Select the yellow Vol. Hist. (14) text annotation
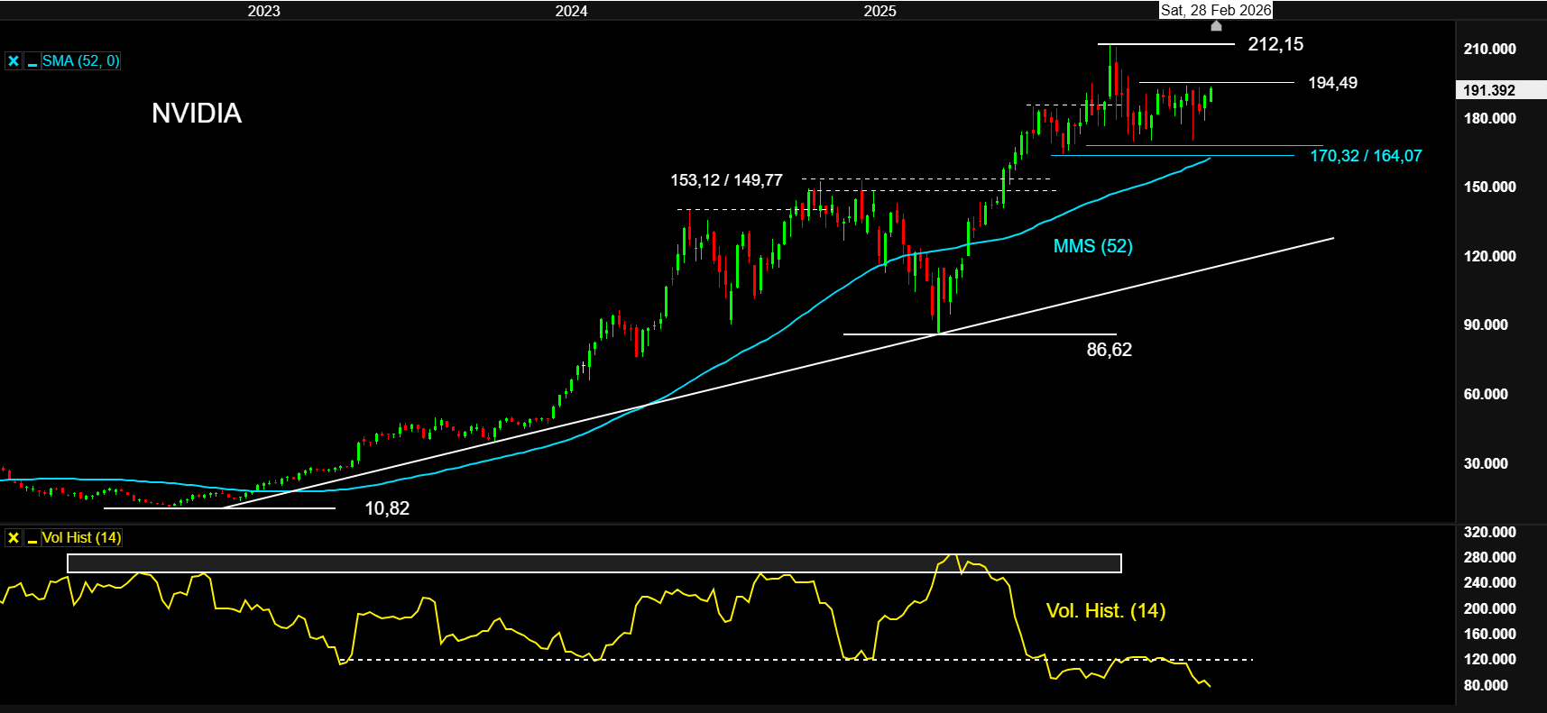The image size is (1547, 713). pos(1105,611)
